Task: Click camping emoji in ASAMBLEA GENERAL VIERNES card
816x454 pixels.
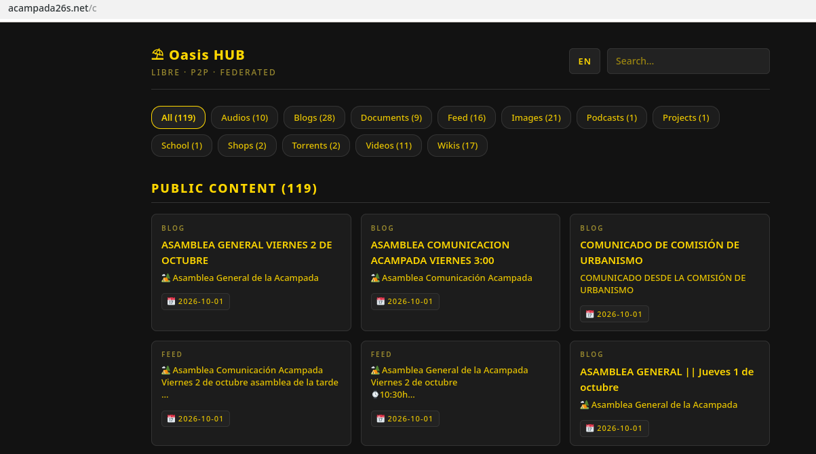Action: click(x=166, y=278)
